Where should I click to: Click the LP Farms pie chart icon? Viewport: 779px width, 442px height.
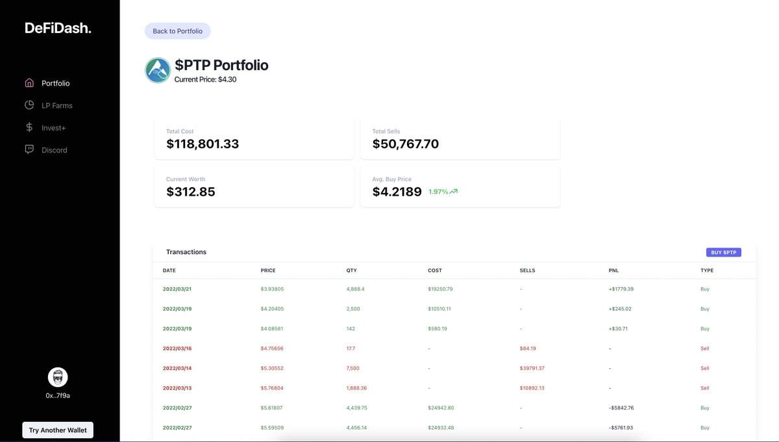pyautogui.click(x=29, y=105)
